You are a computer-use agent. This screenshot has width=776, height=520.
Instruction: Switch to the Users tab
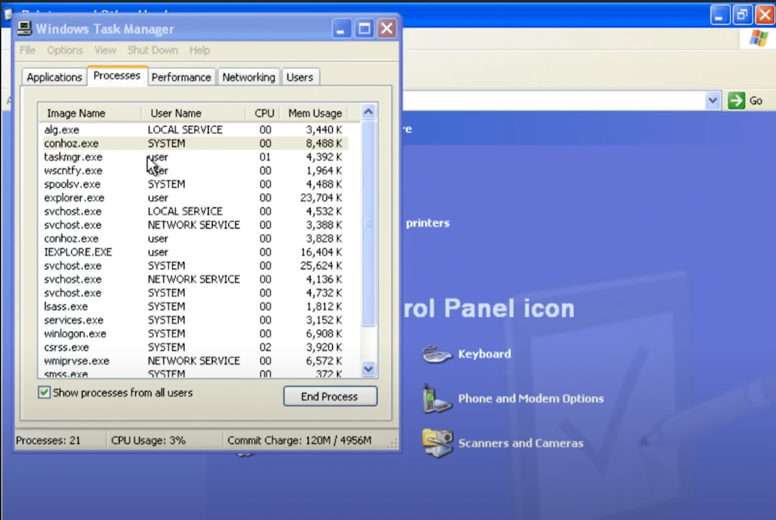coord(300,77)
